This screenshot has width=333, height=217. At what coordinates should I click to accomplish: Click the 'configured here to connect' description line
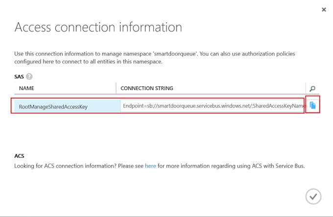coord(88,62)
